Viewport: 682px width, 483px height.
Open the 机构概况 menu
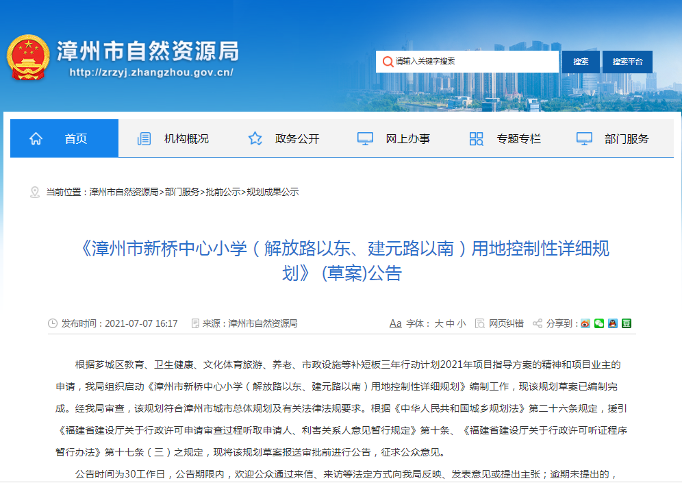[x=186, y=138]
